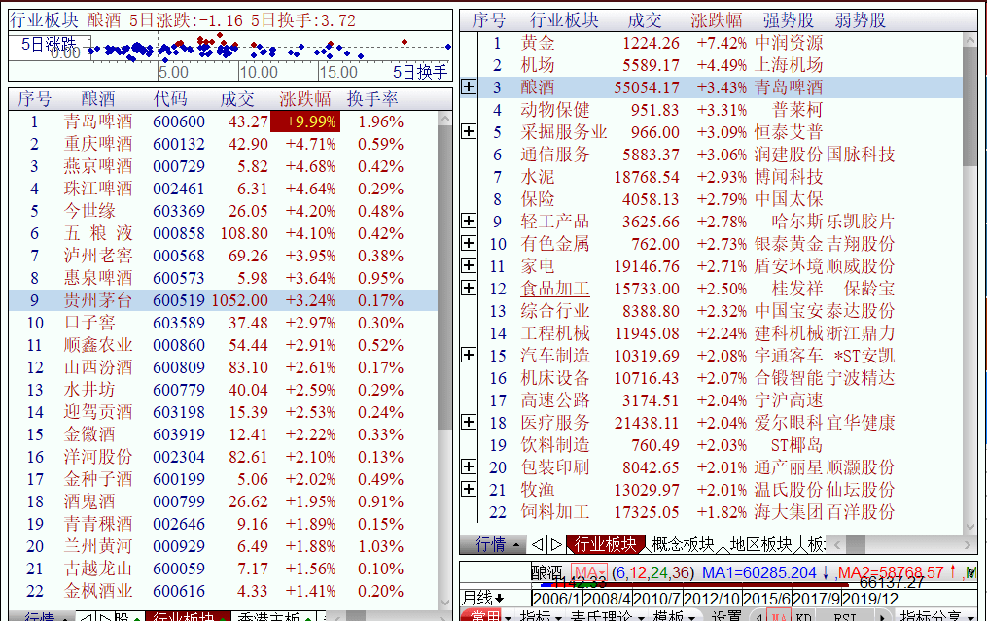Click the +9.99% highlighted change cell
987x621 pixels.
coord(305,121)
